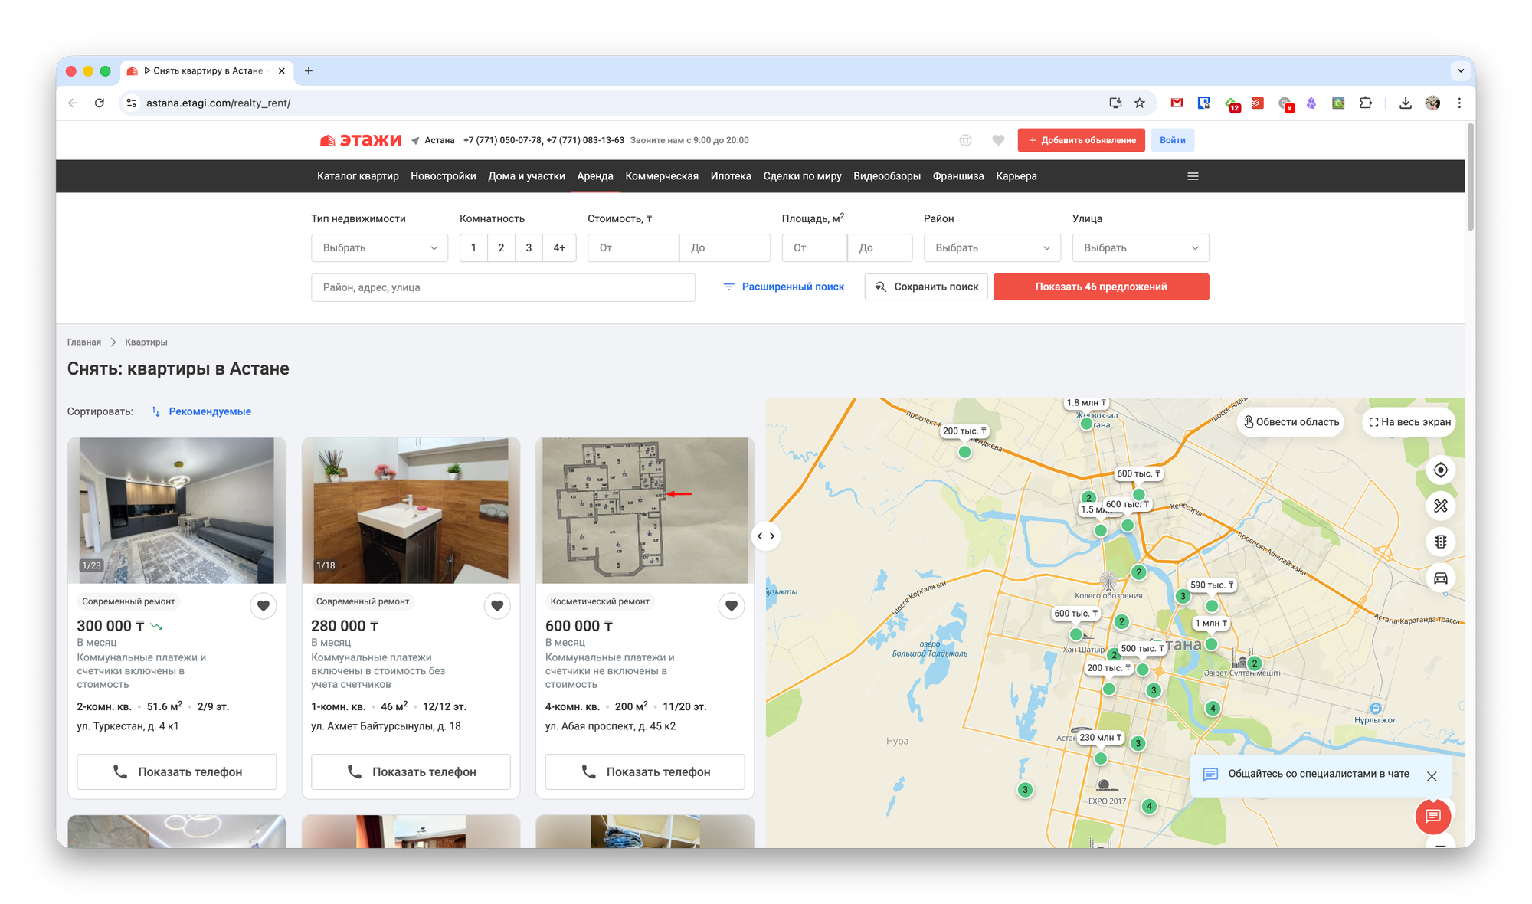Open the Тип недвижимости dropdown

click(x=379, y=248)
